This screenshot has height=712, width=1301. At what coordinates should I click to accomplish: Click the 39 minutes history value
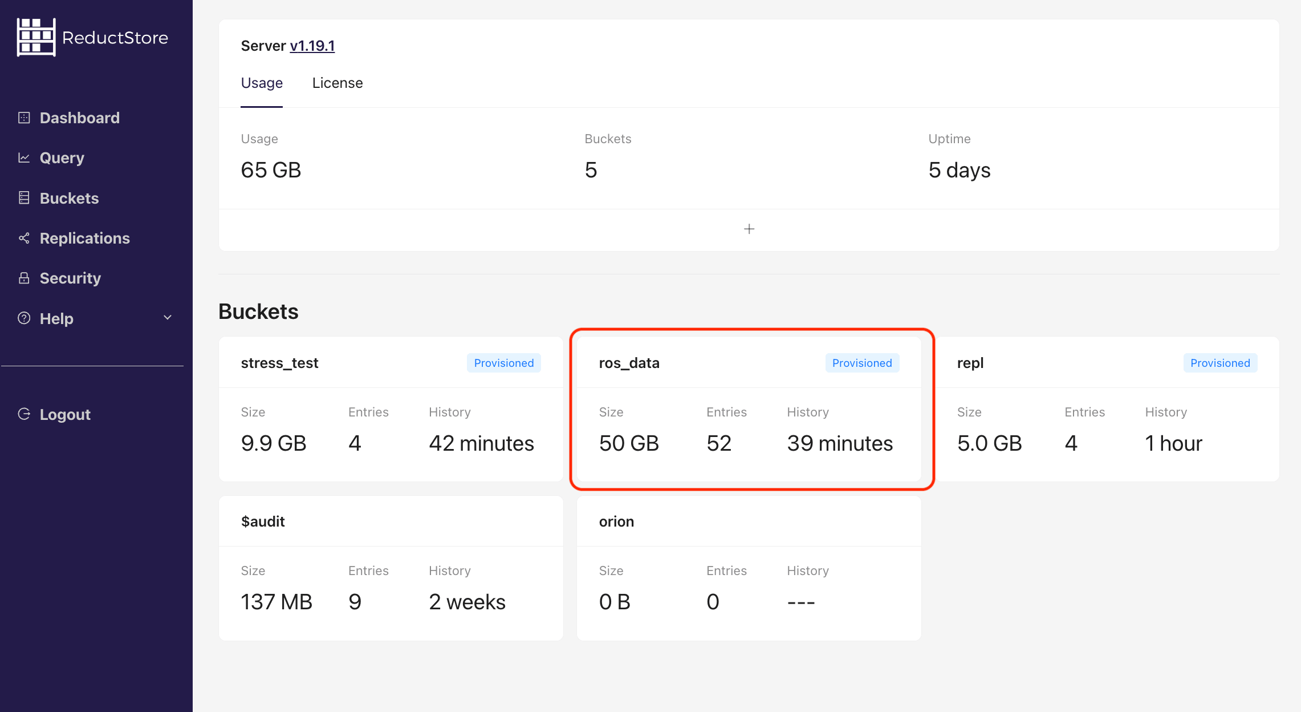(x=840, y=443)
